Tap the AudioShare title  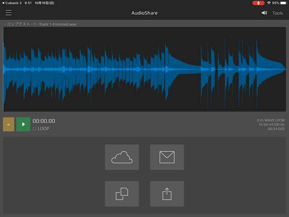point(144,13)
